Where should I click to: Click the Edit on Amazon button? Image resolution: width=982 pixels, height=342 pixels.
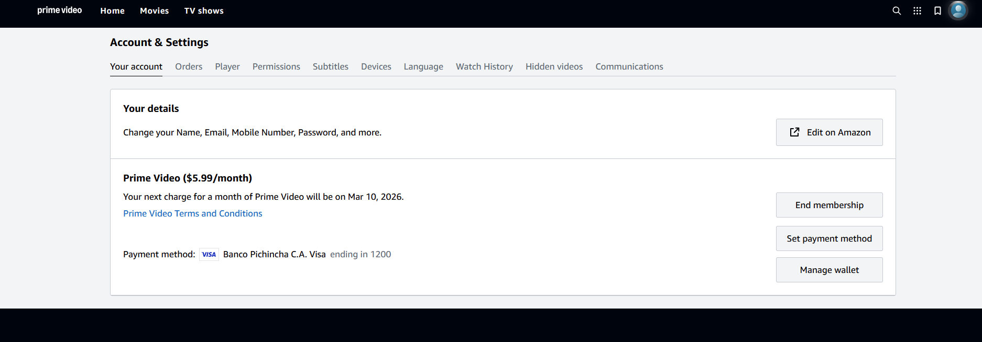click(x=829, y=132)
